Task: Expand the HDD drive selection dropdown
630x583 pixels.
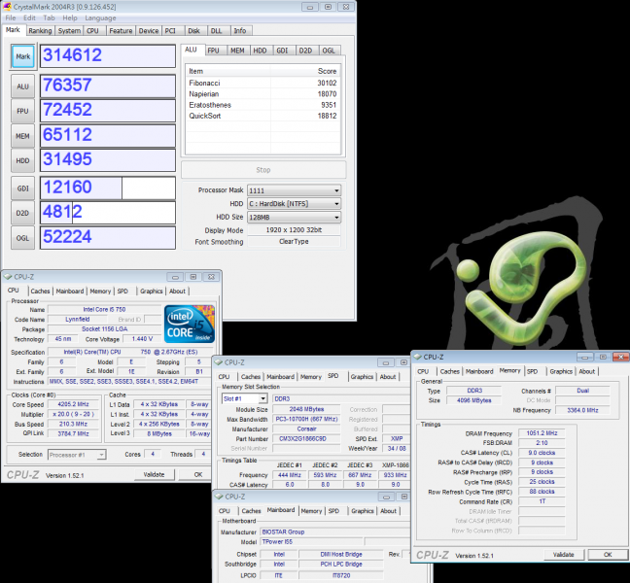Action: 295,204
